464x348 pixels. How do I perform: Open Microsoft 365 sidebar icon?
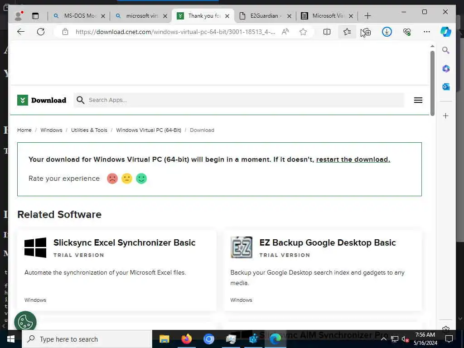click(x=446, y=69)
